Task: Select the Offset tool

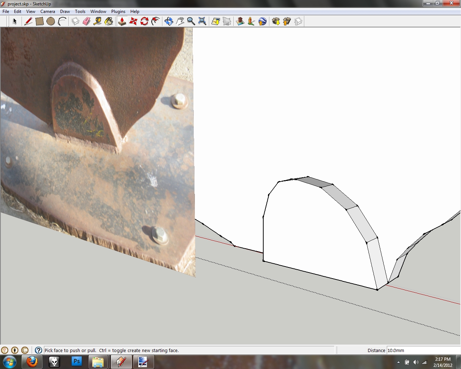Action: point(156,21)
